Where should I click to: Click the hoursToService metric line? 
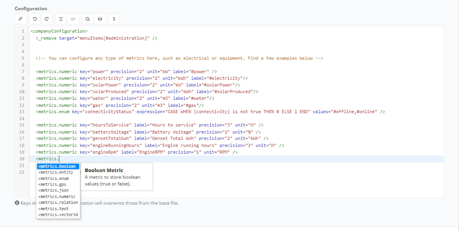tap(149, 125)
